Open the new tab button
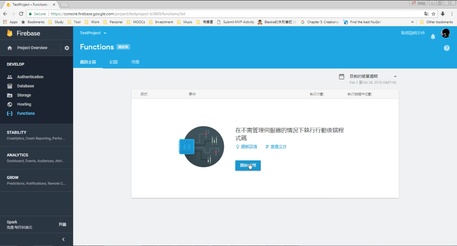 tap(65, 5)
